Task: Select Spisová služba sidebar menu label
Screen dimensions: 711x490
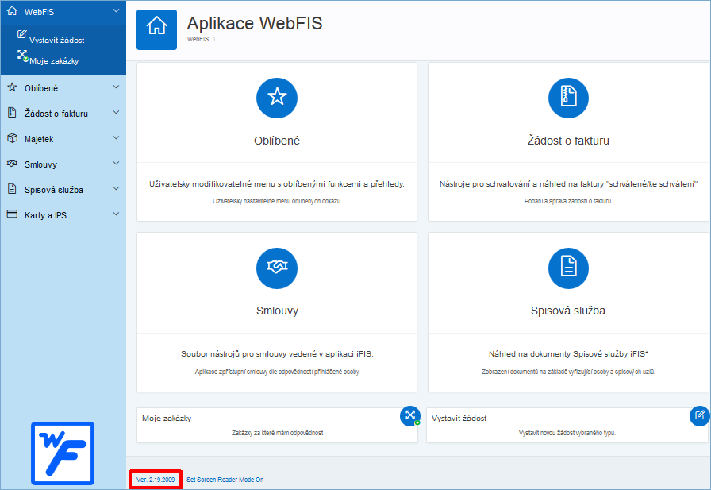Action: (53, 190)
